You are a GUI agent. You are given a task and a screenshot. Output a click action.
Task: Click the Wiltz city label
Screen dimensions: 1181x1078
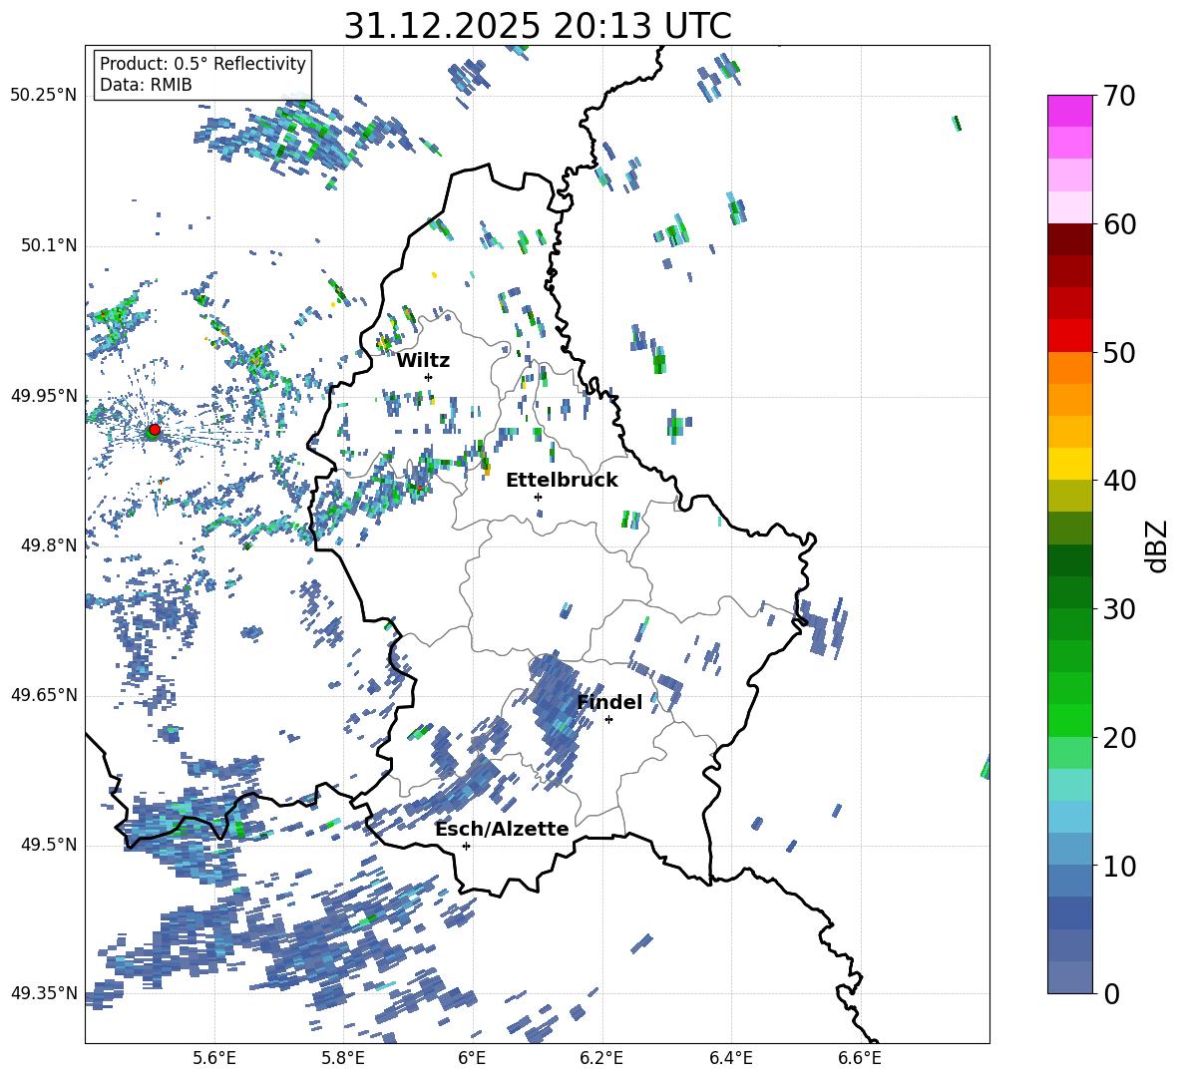[x=423, y=360]
